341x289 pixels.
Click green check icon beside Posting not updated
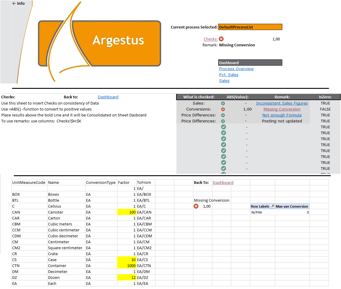(x=223, y=121)
